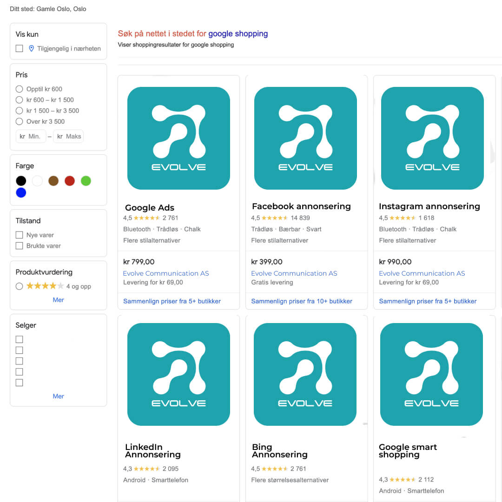The width and height of the screenshot is (502, 502).
Task: Check the Nye varer condition box
Action: [19, 235]
